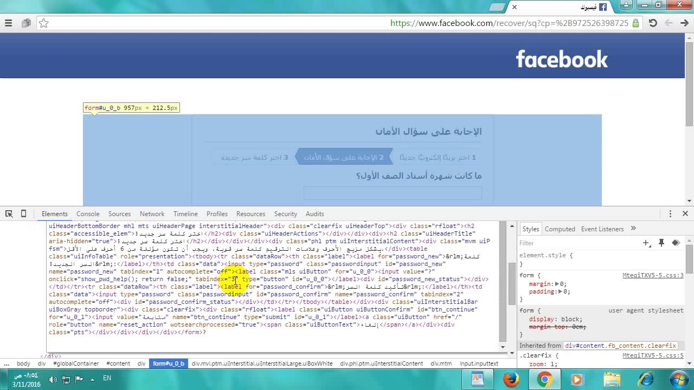694x390 pixels.
Task: Click the tabs overview icon in address bar
Action: [26, 23]
